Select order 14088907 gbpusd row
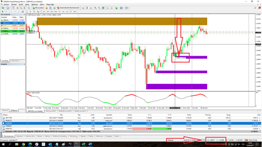262x147 pixels. (x=131, y=126)
